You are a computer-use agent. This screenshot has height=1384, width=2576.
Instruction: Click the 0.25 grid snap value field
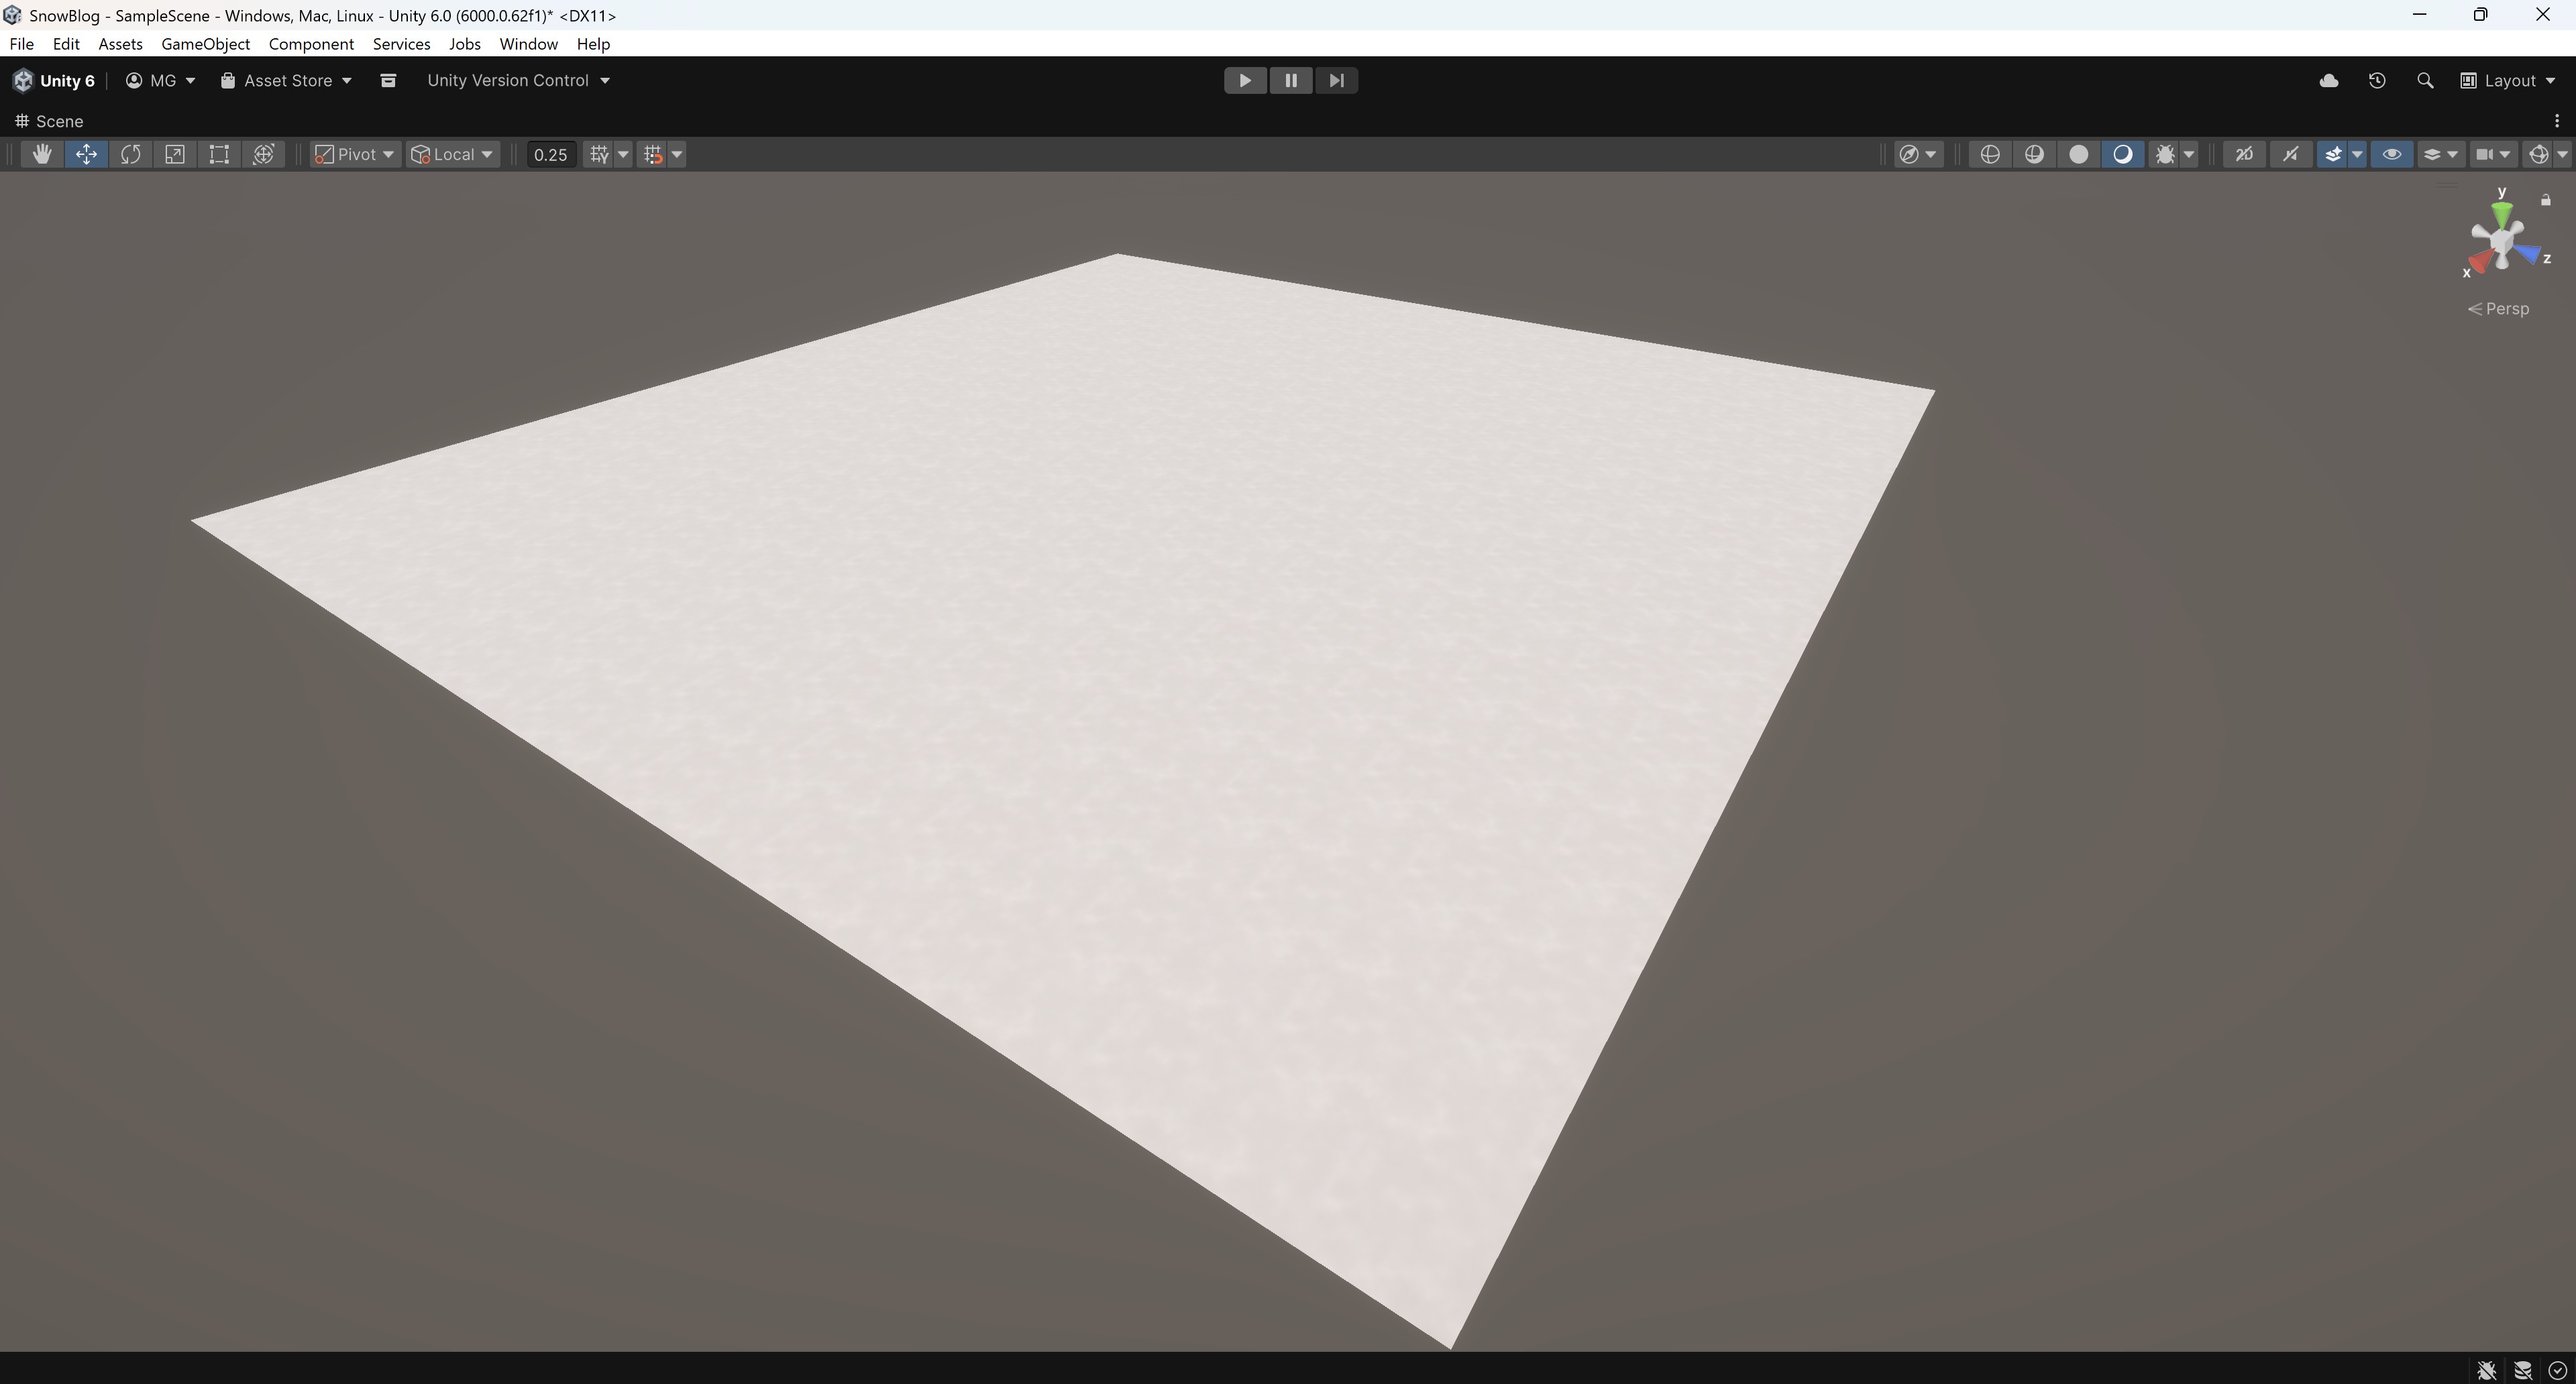pyautogui.click(x=550, y=154)
